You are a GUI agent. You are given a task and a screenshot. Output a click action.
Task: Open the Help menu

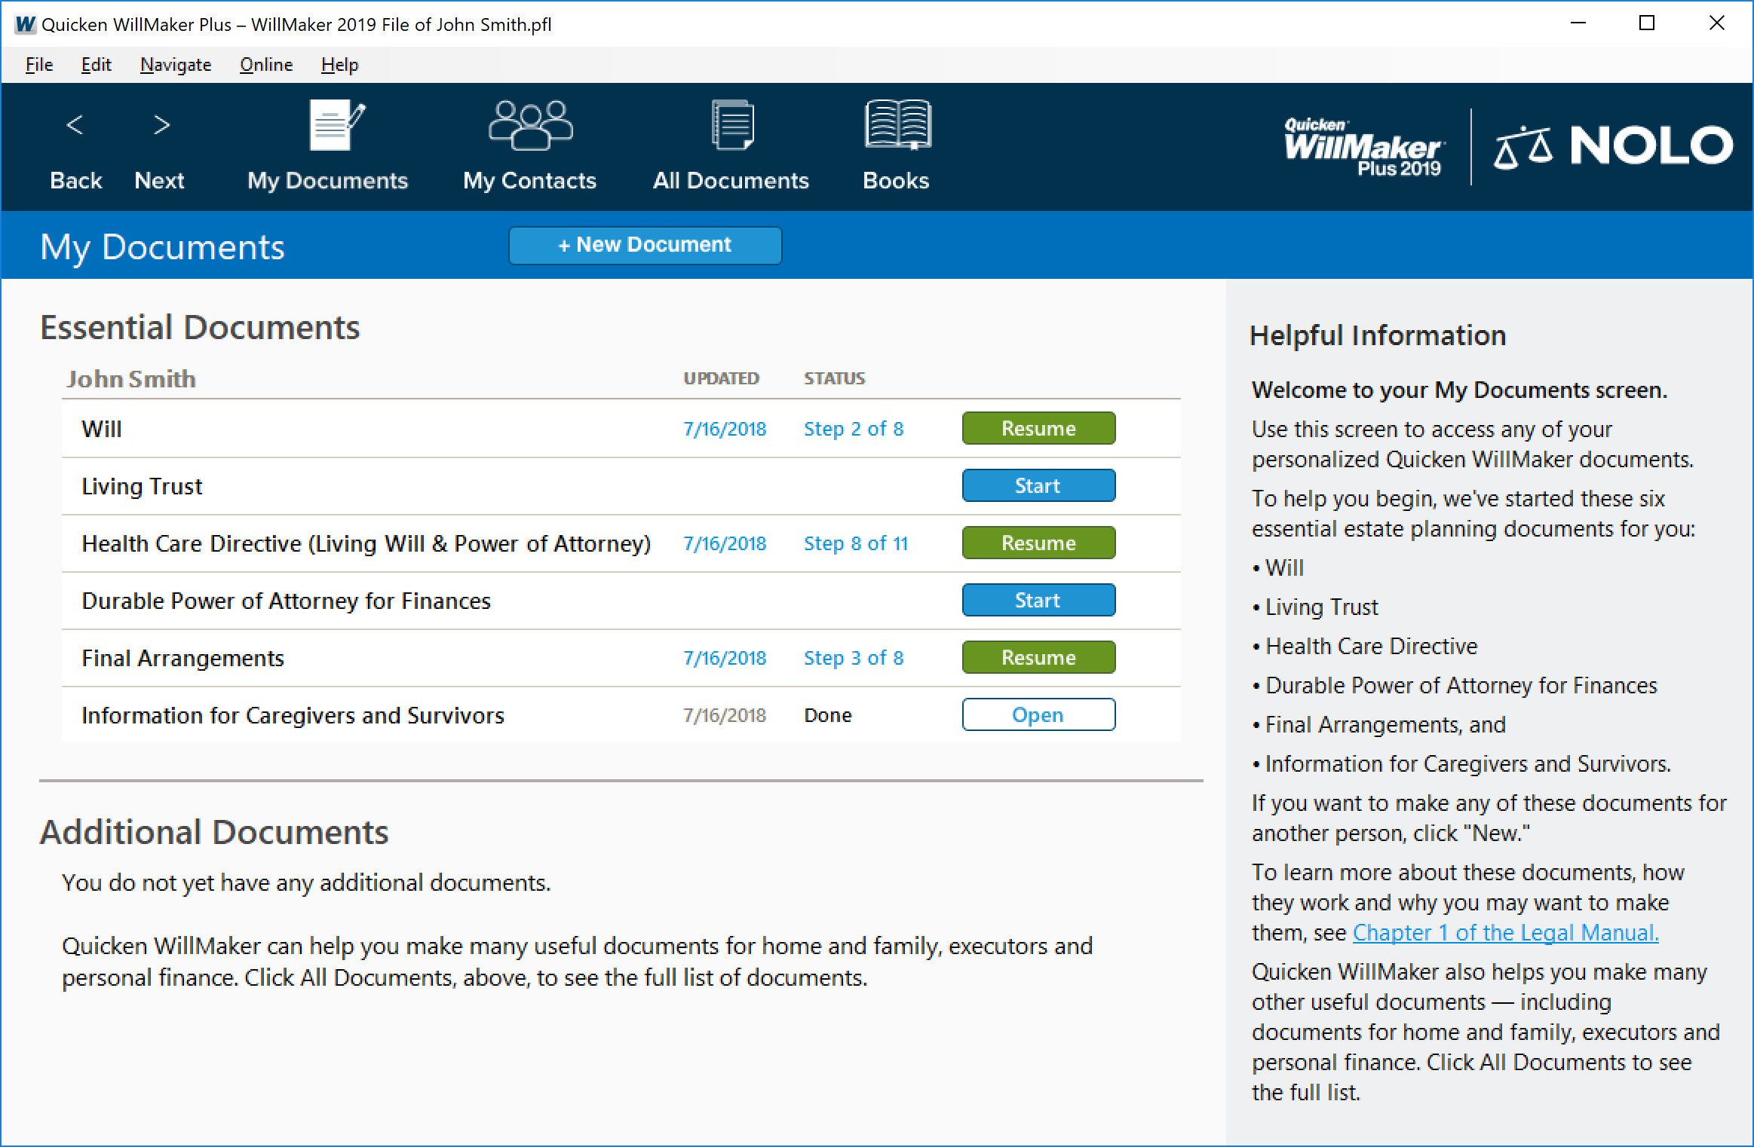339,65
